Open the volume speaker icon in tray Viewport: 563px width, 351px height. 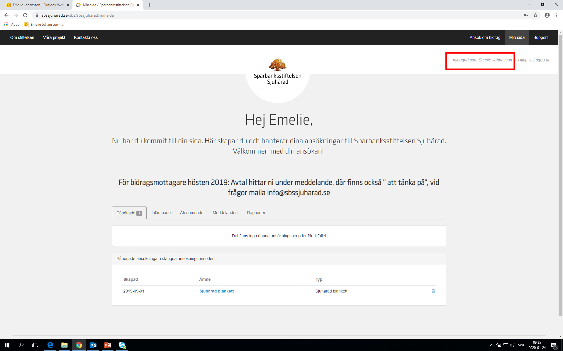[513, 345]
